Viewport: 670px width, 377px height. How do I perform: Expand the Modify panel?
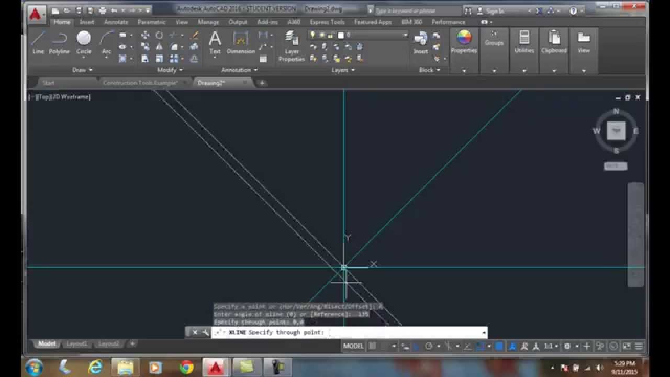[x=170, y=70]
